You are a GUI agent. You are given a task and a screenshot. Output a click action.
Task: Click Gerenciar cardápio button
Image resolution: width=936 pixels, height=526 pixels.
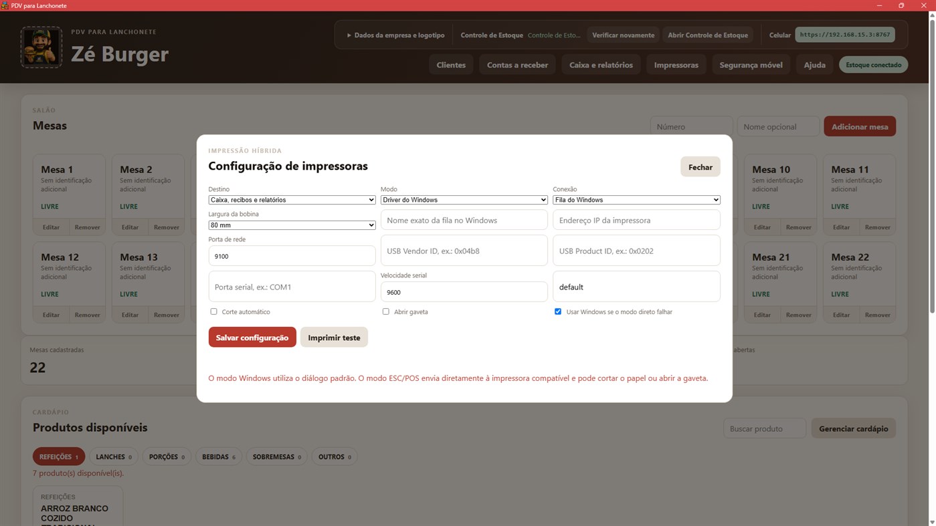[x=854, y=428]
